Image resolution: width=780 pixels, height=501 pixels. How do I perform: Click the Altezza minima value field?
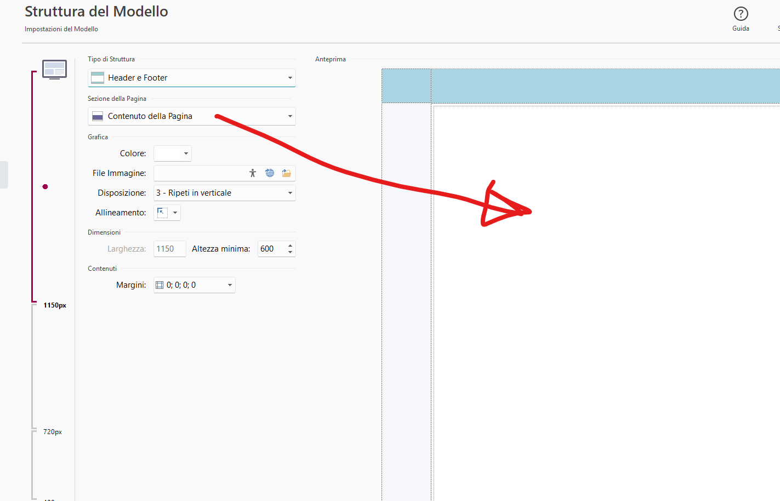[271, 249]
